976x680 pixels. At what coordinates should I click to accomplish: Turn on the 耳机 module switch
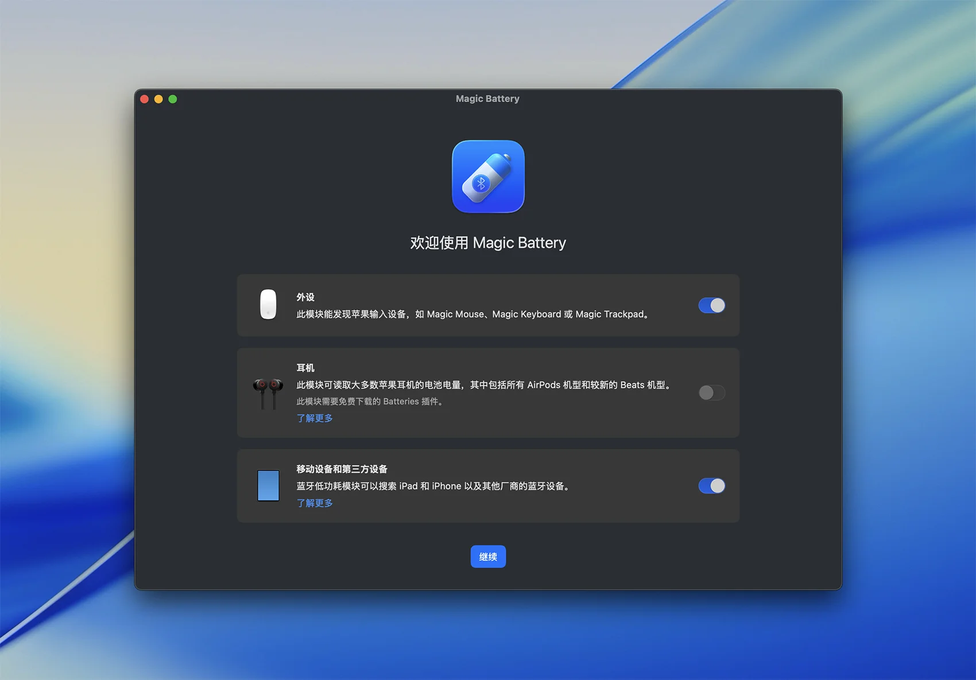coord(711,393)
